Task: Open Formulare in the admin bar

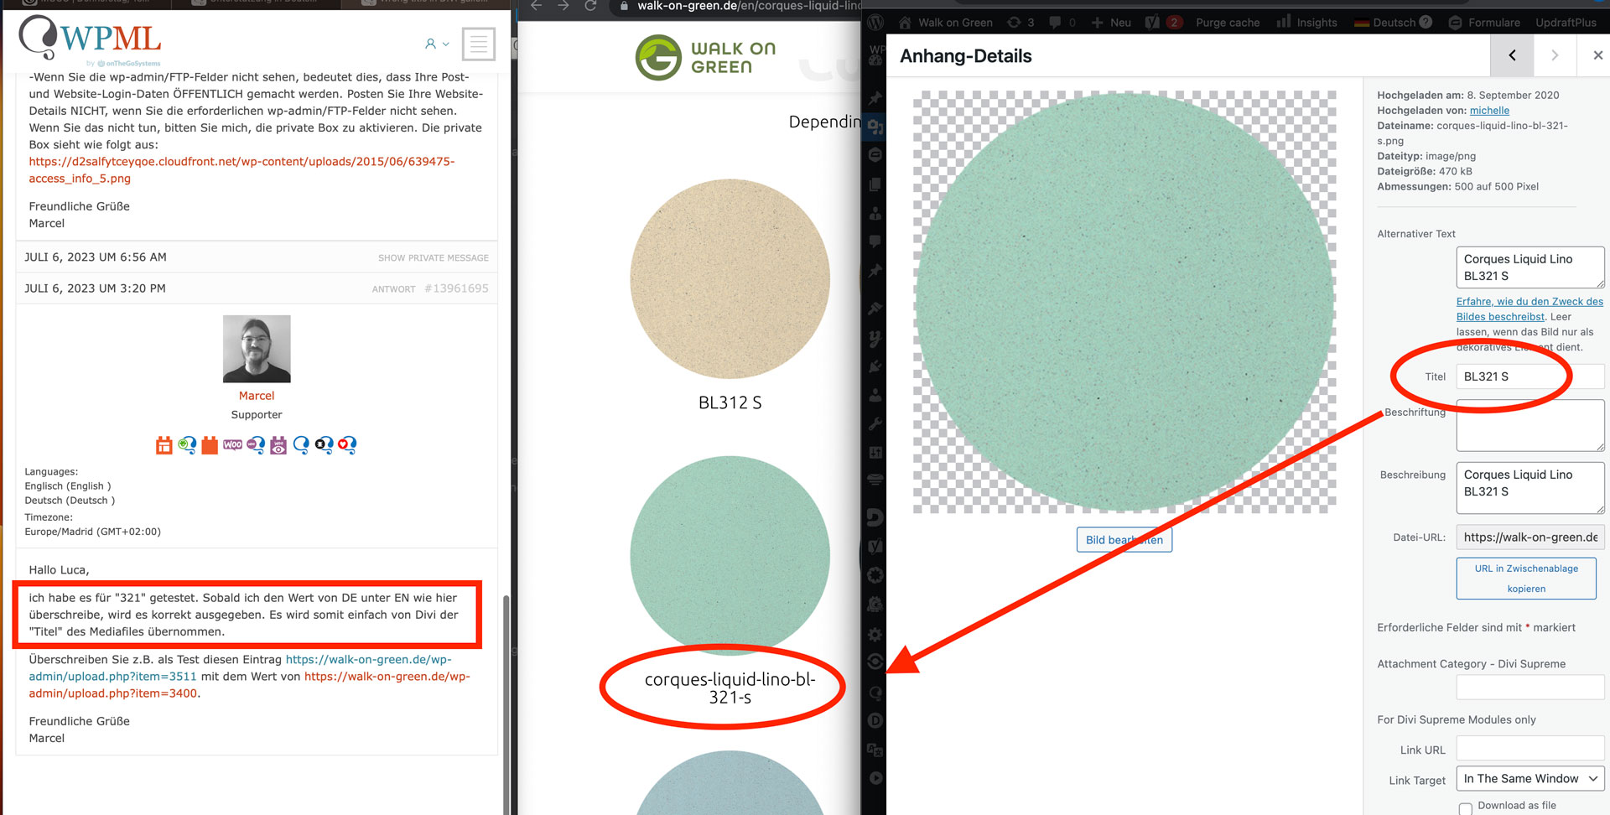Action: 1484,23
